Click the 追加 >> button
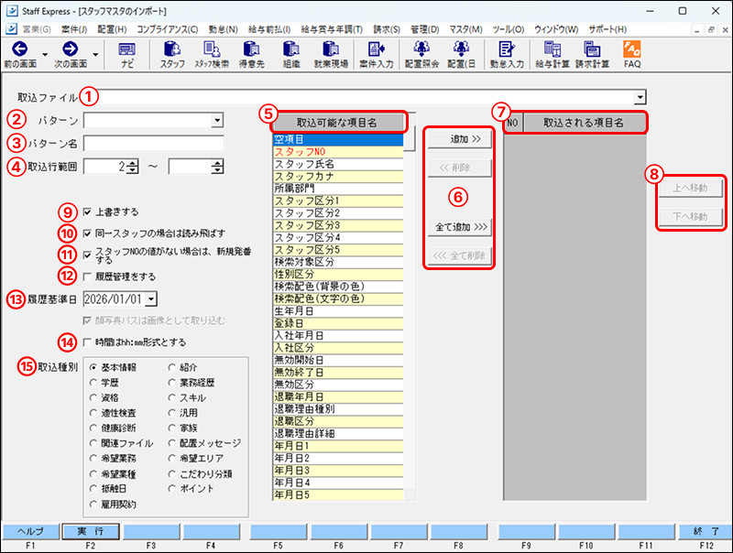733x553 pixels. pos(460,139)
